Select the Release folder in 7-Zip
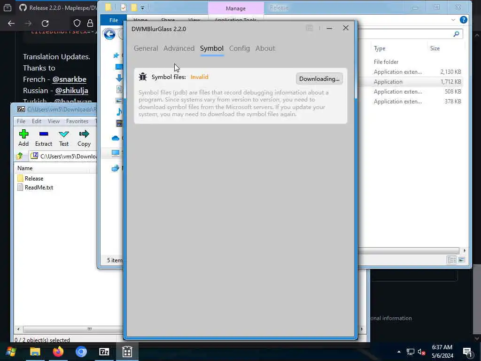This screenshot has height=361, width=481. [x=31, y=178]
